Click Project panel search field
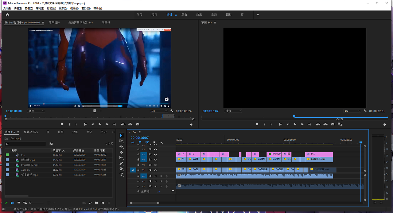Screen dimensions: 393x213 (25, 144)
